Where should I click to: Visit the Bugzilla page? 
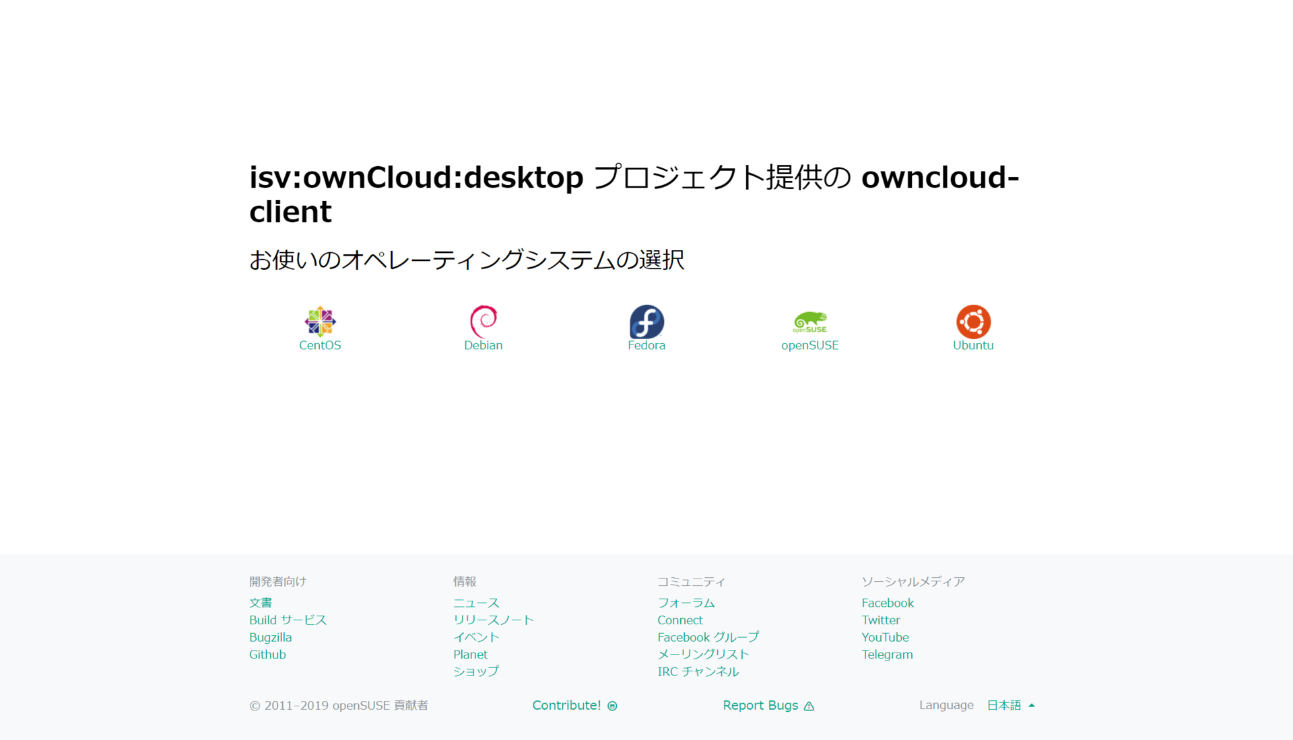tap(270, 637)
